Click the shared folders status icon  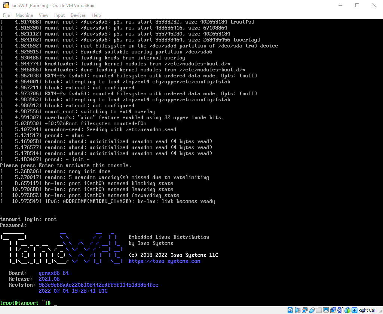pos(318,310)
